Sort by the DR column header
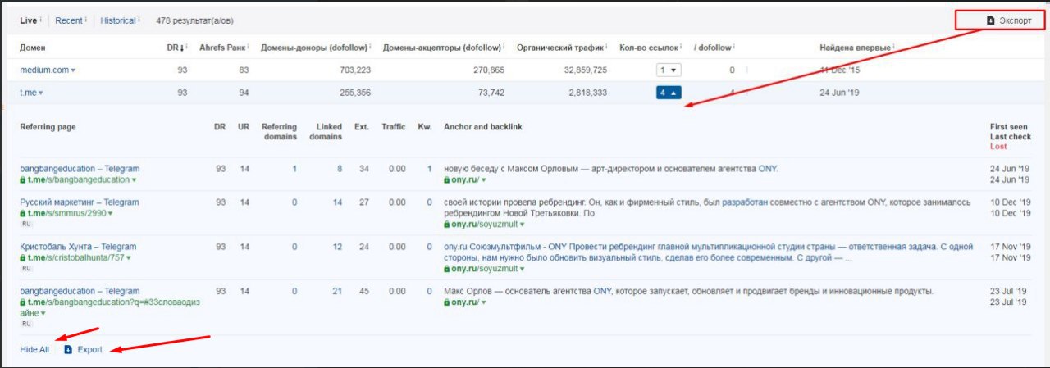1050x368 pixels. point(176,48)
